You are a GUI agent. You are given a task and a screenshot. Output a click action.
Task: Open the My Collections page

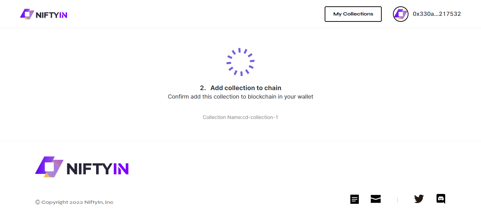coord(353,14)
